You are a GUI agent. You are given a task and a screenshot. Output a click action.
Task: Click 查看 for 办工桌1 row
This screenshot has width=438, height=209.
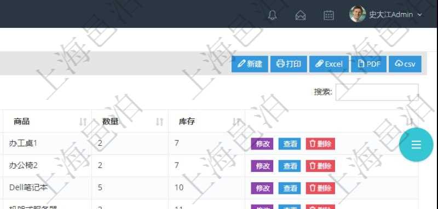pyautogui.click(x=290, y=144)
